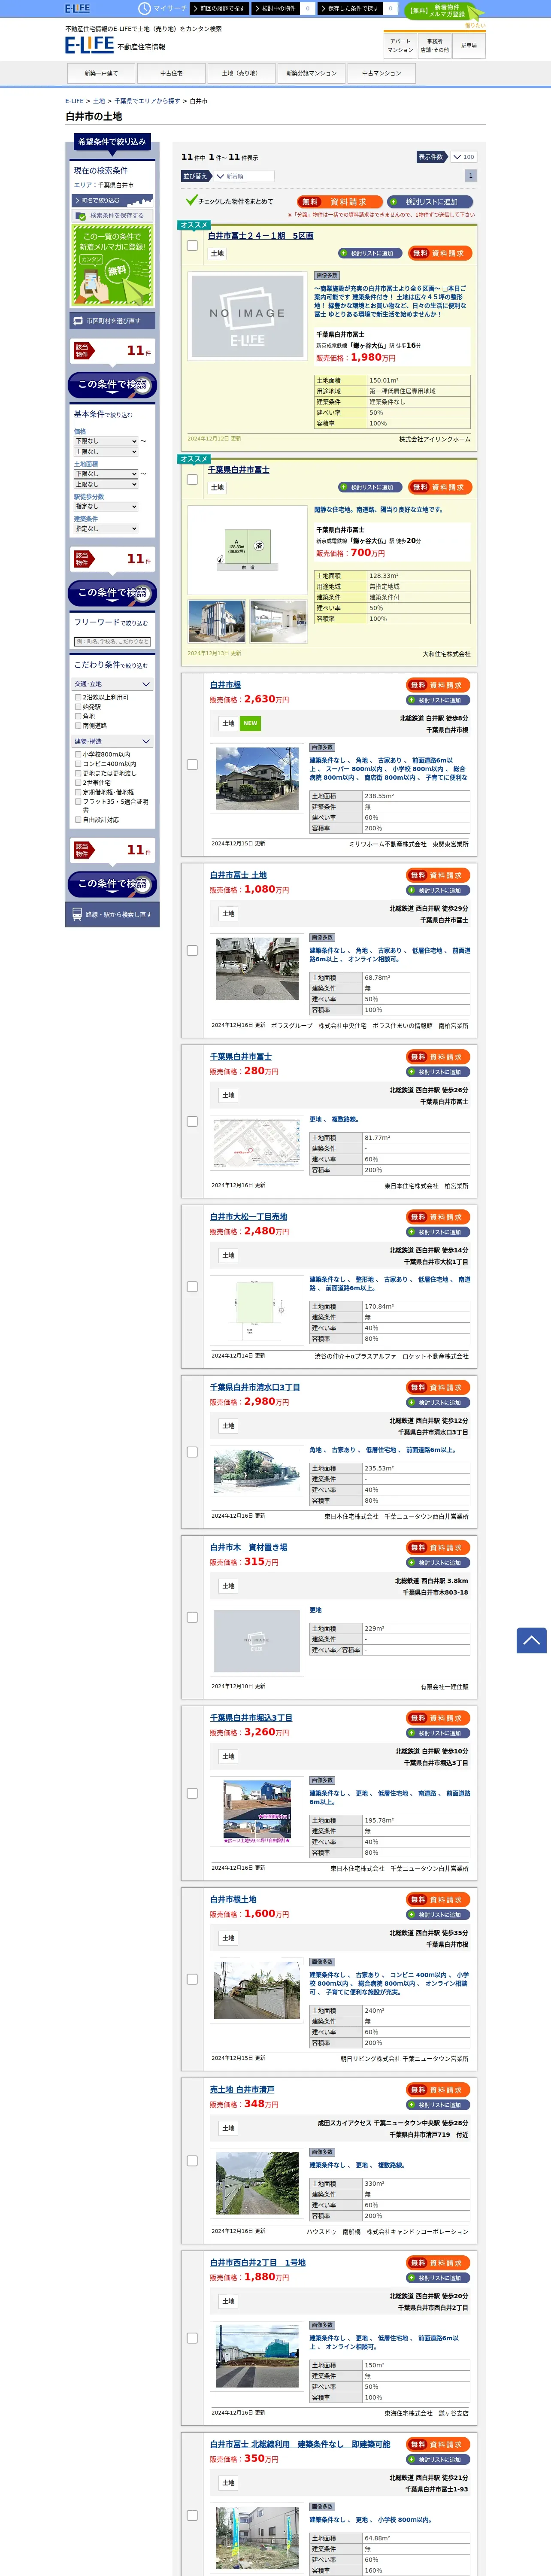Open listing title 白井市西白井2丁目 1号地
Image resolution: width=551 pixels, height=2576 pixels.
(258, 2262)
